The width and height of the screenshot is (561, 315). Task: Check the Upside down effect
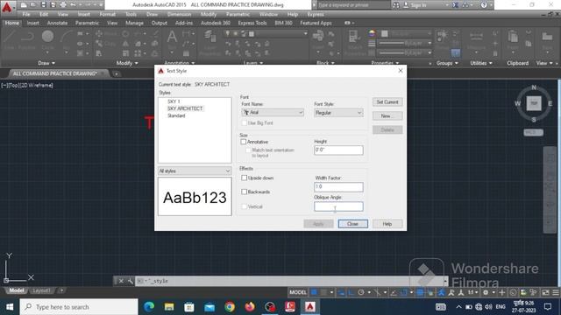coord(245,178)
